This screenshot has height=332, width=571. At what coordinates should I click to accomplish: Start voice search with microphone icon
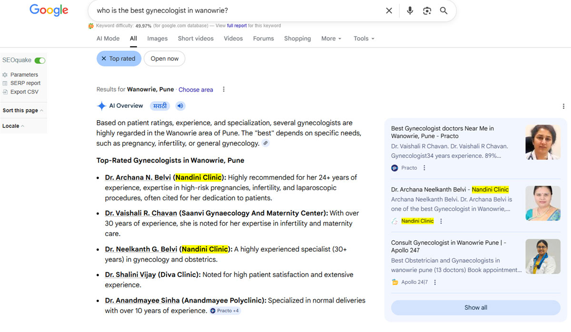[410, 10]
